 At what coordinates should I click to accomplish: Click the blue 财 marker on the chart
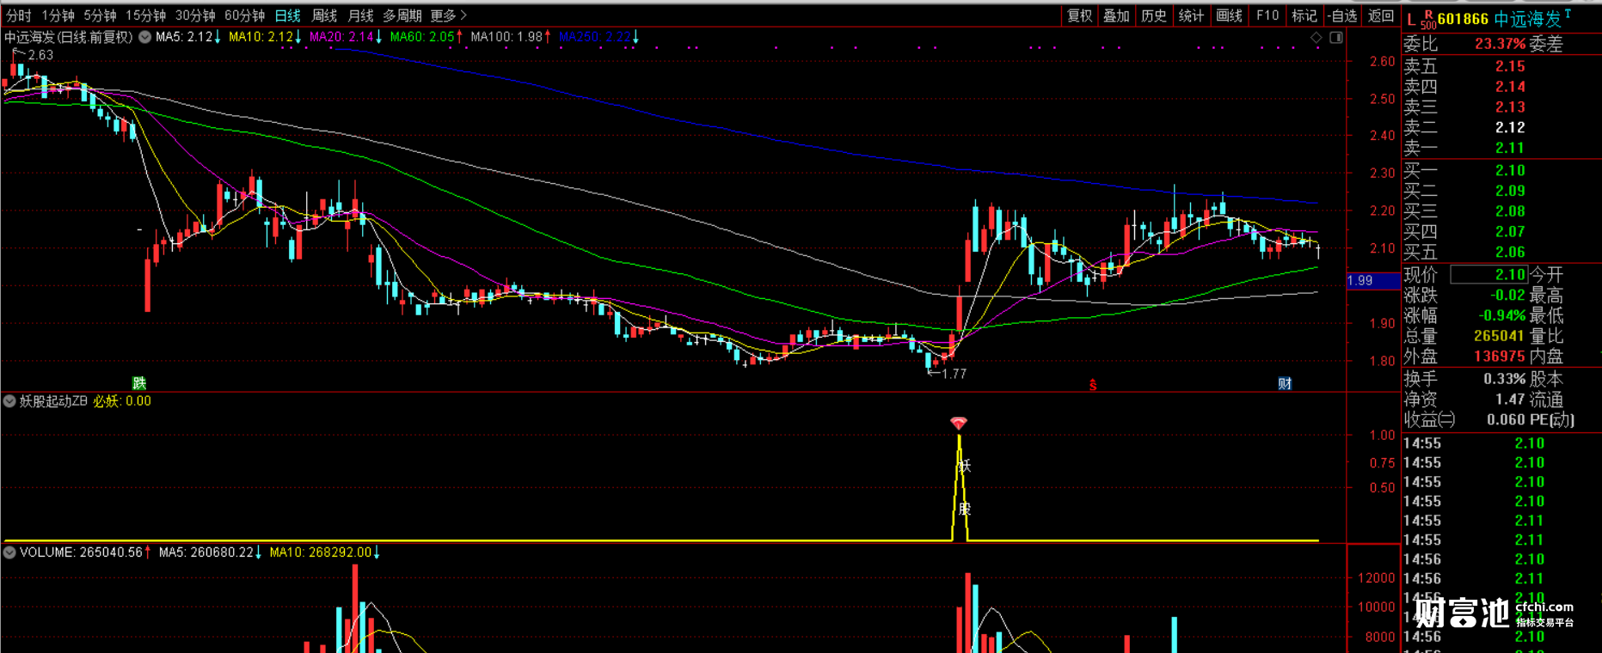coord(1285,383)
